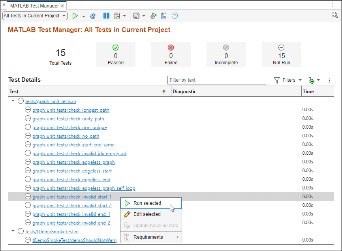The height and width of the screenshot is (251, 342).
Task: Run all tests with the green play icon
Action: [x=75, y=16]
